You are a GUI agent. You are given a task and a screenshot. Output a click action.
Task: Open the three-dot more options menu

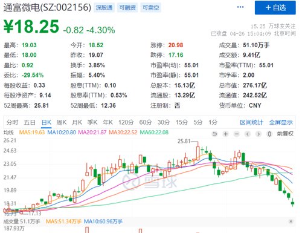[x=240, y=7]
